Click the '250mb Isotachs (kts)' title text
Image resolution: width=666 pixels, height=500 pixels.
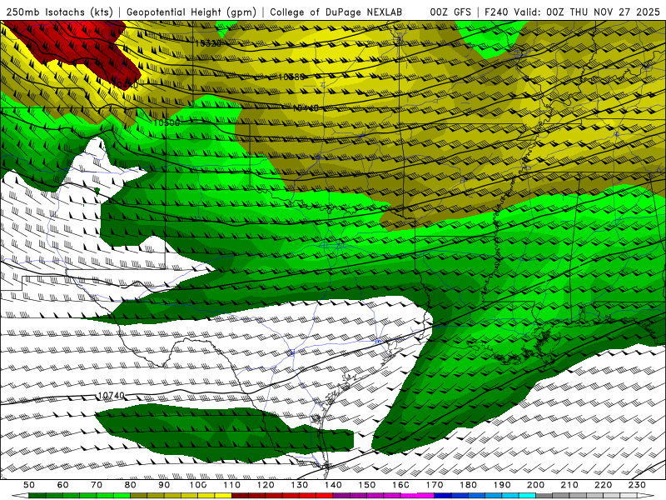click(x=59, y=12)
